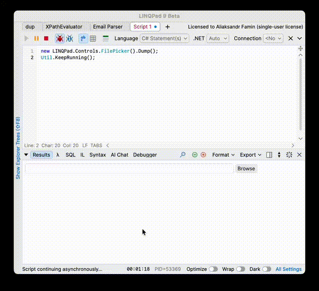
Task: Open the AI Chat tab
Action: [120, 155]
